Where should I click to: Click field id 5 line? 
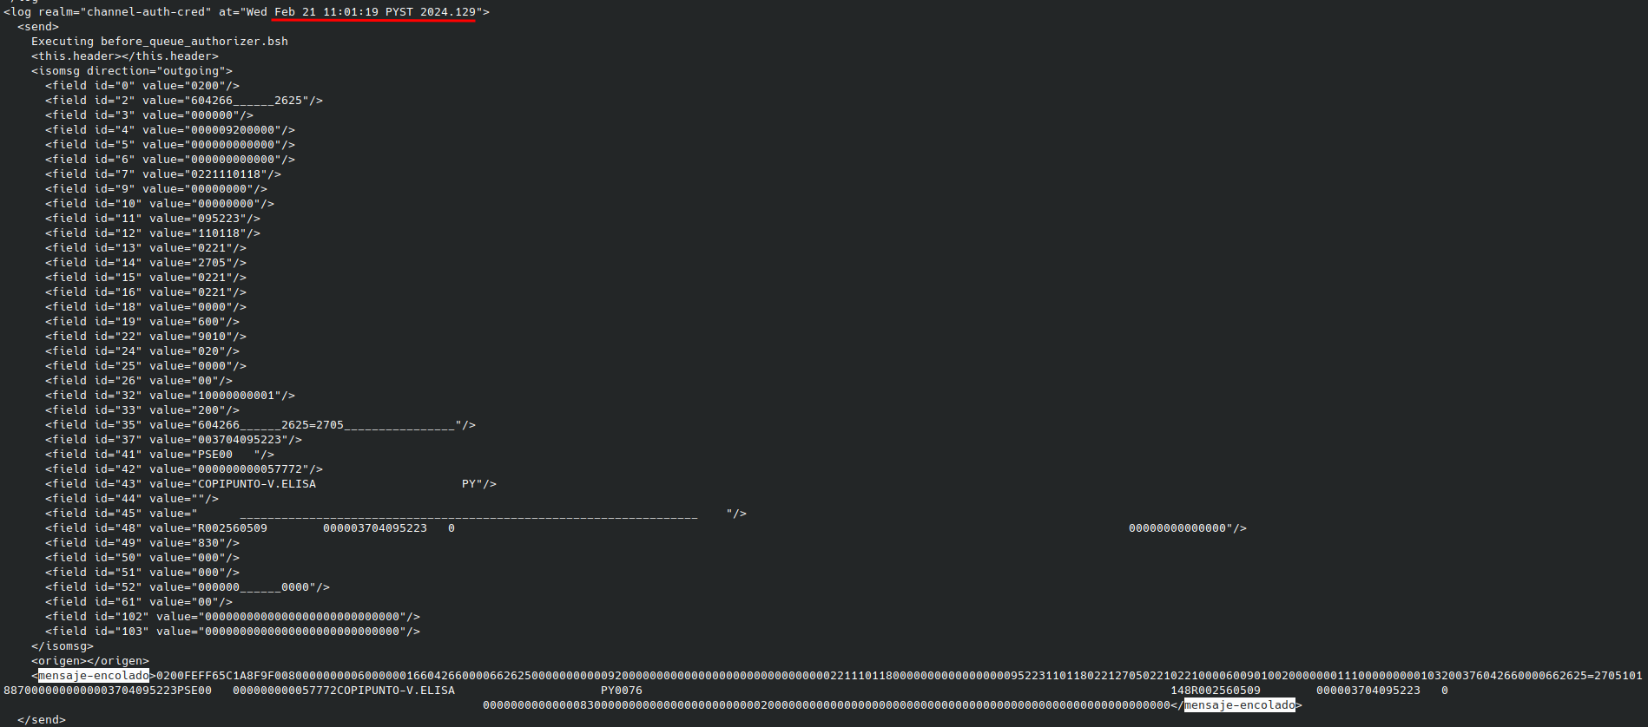click(170, 145)
